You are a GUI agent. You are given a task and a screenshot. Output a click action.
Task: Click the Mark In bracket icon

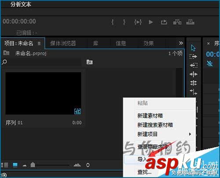pos(113,22)
